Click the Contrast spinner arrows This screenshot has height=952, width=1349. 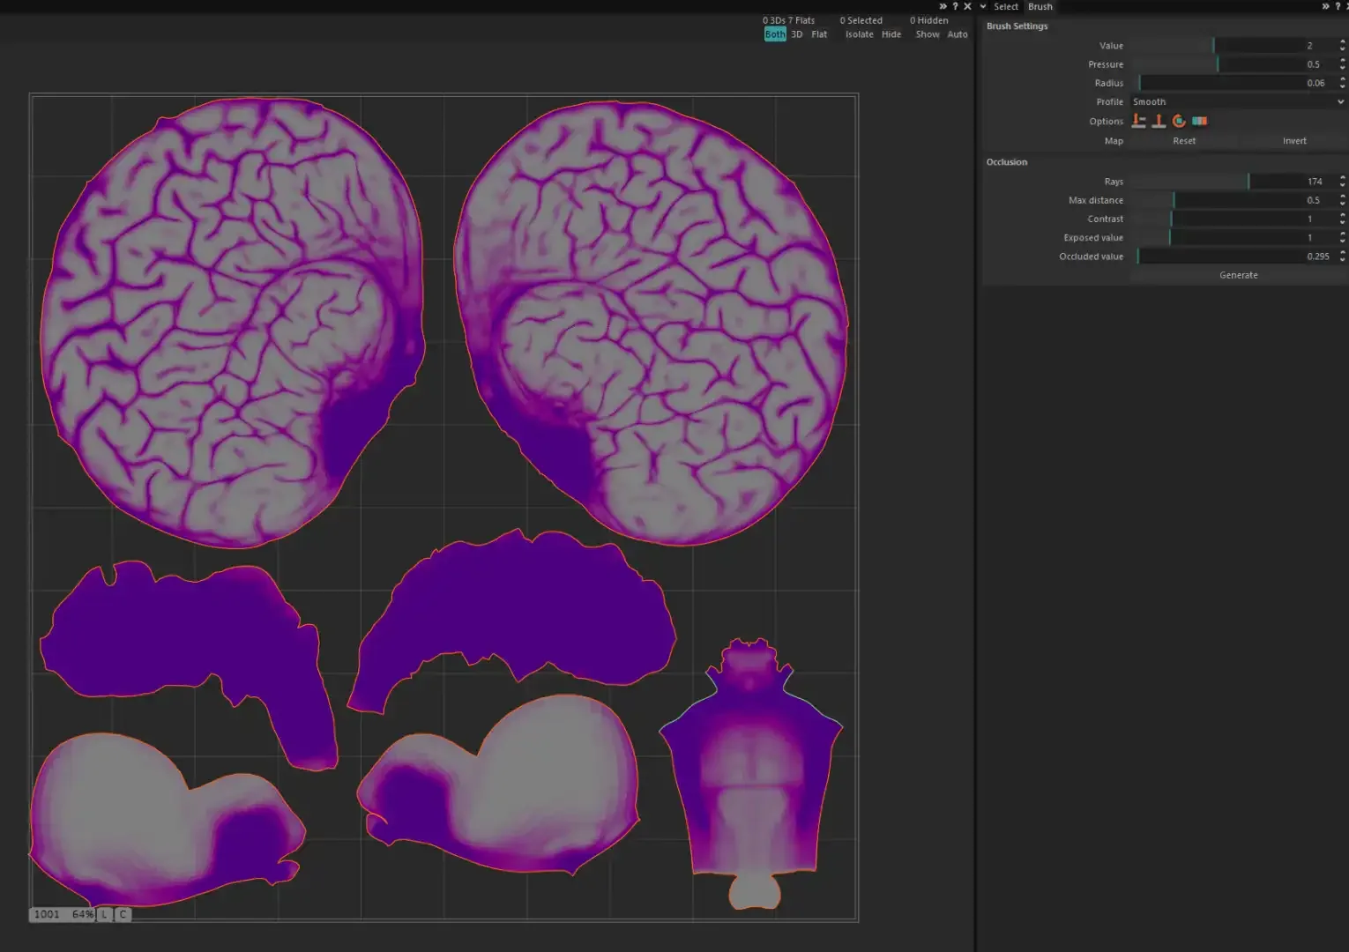[1342, 219]
